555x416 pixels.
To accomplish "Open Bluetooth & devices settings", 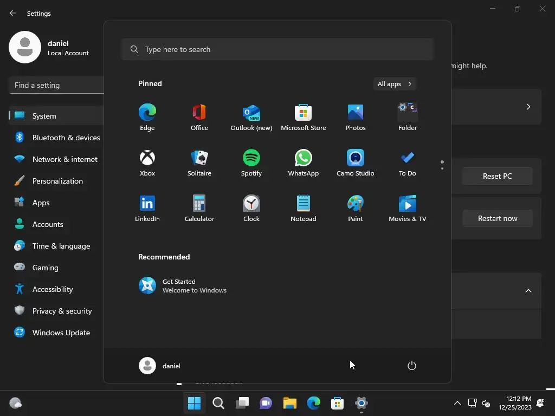I will pyautogui.click(x=56, y=138).
